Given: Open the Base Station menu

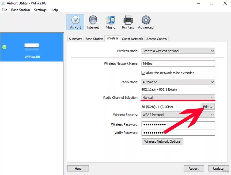Looking at the screenshot, I should click(x=21, y=10).
